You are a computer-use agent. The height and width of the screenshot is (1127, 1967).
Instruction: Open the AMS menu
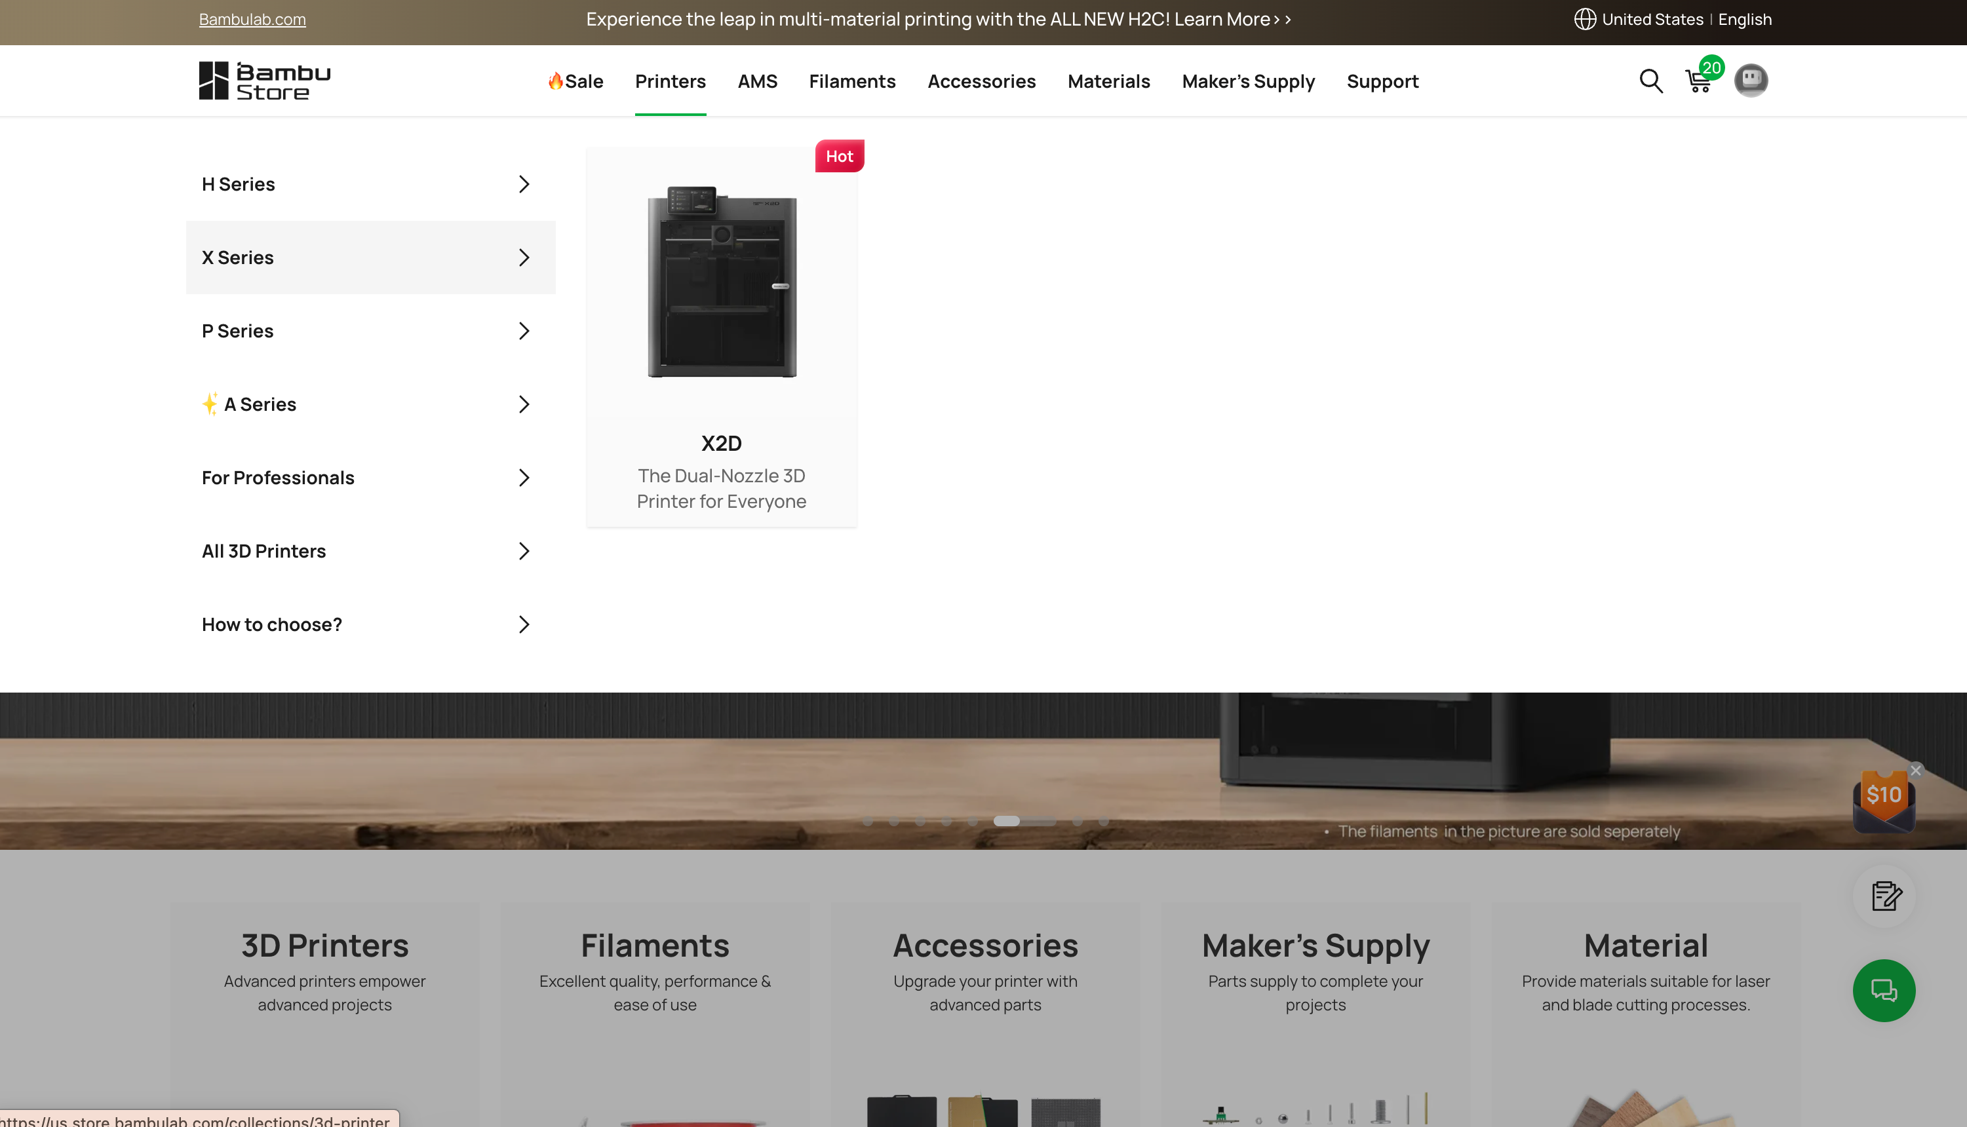coord(757,81)
